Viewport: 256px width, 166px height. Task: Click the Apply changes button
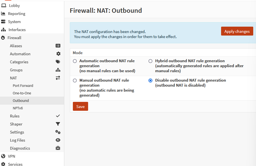coord(237,31)
